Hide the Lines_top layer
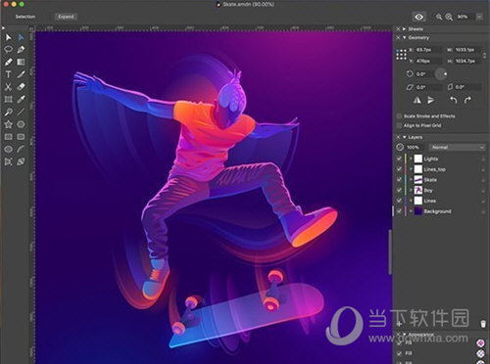This screenshot has height=364, width=490. 399,169
